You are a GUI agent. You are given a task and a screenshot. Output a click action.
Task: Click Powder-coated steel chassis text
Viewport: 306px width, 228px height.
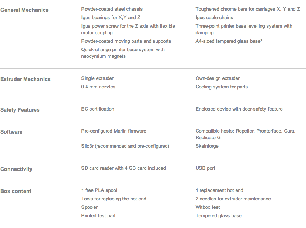112,9
